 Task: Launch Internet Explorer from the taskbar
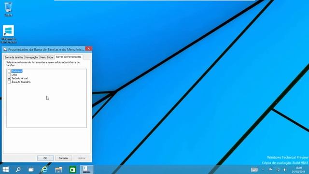tap(45, 170)
